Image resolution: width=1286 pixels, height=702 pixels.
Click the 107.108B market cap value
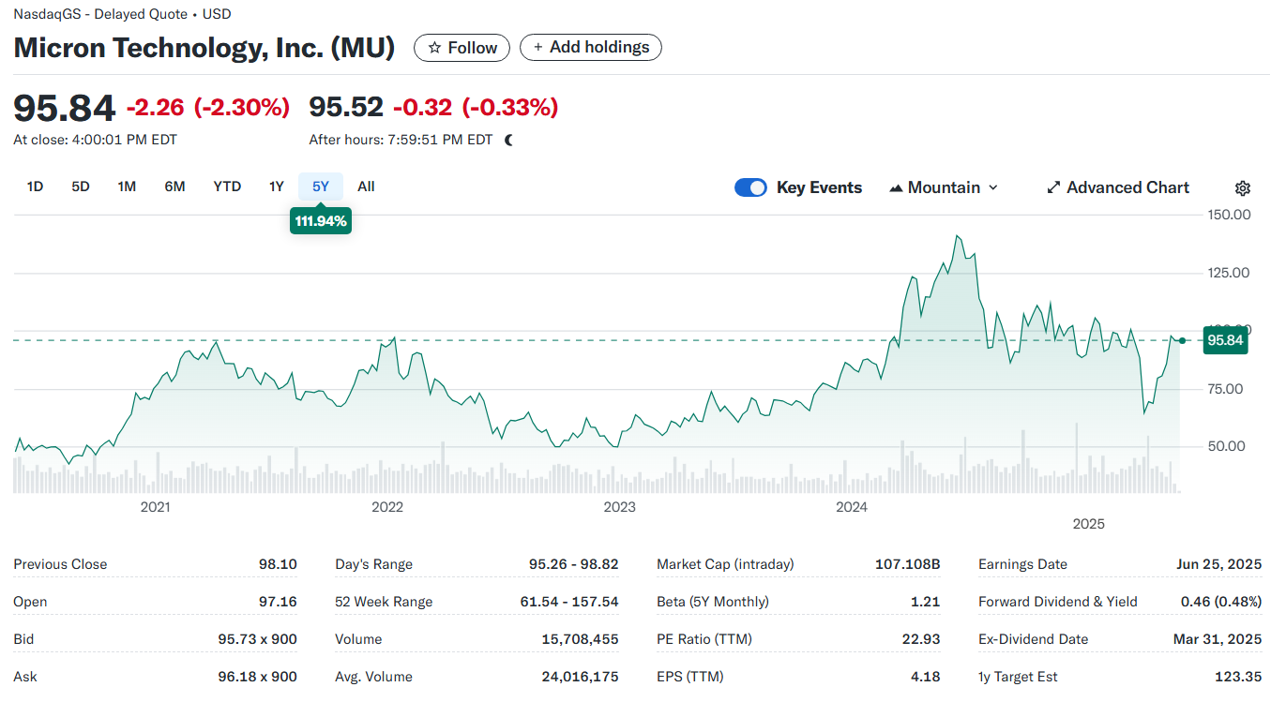tap(907, 564)
